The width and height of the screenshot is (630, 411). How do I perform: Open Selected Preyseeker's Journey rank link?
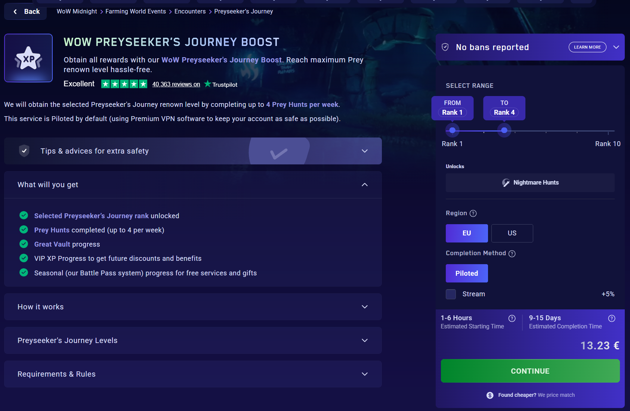(92, 216)
